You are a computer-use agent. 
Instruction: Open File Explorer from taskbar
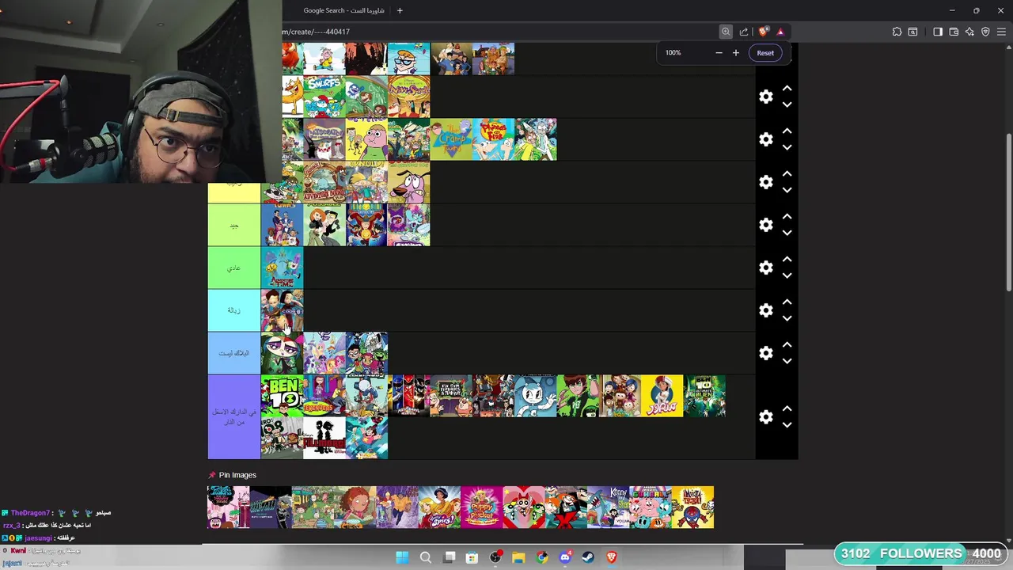tap(518, 557)
